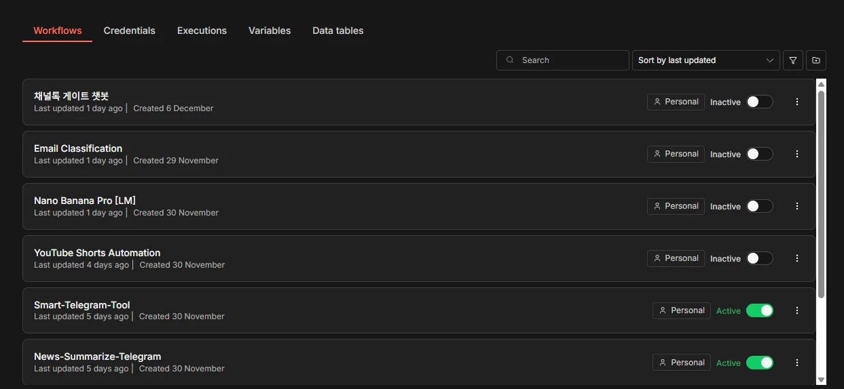Click the add folder icon

point(816,60)
